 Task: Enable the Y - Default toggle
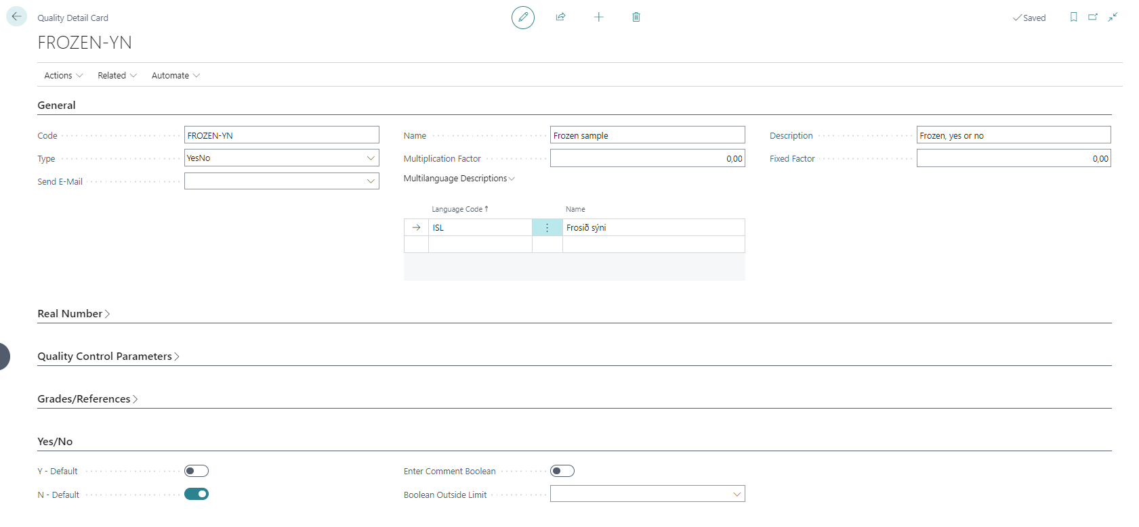click(x=196, y=471)
